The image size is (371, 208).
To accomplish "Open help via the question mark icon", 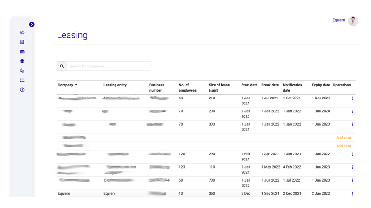I will tap(22, 90).
